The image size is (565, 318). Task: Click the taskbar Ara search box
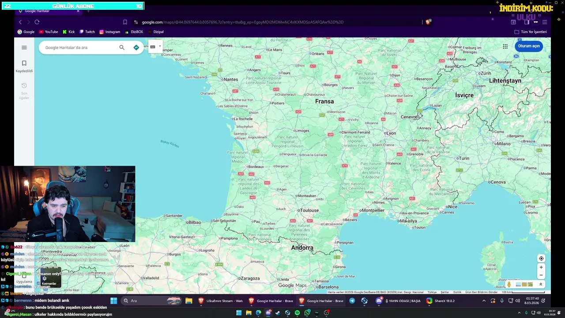point(151,301)
